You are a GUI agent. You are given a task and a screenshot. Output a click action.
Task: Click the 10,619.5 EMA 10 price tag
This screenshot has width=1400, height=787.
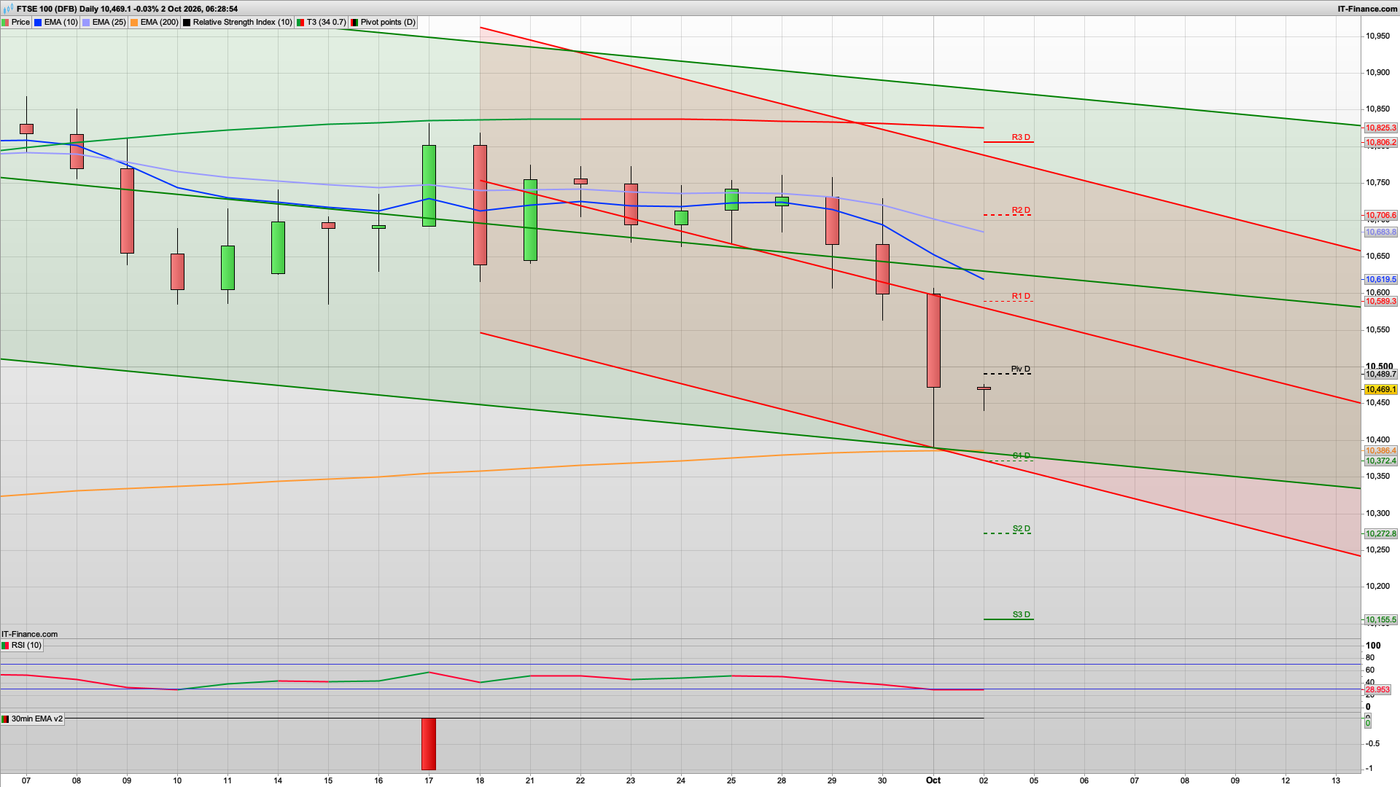(1381, 279)
